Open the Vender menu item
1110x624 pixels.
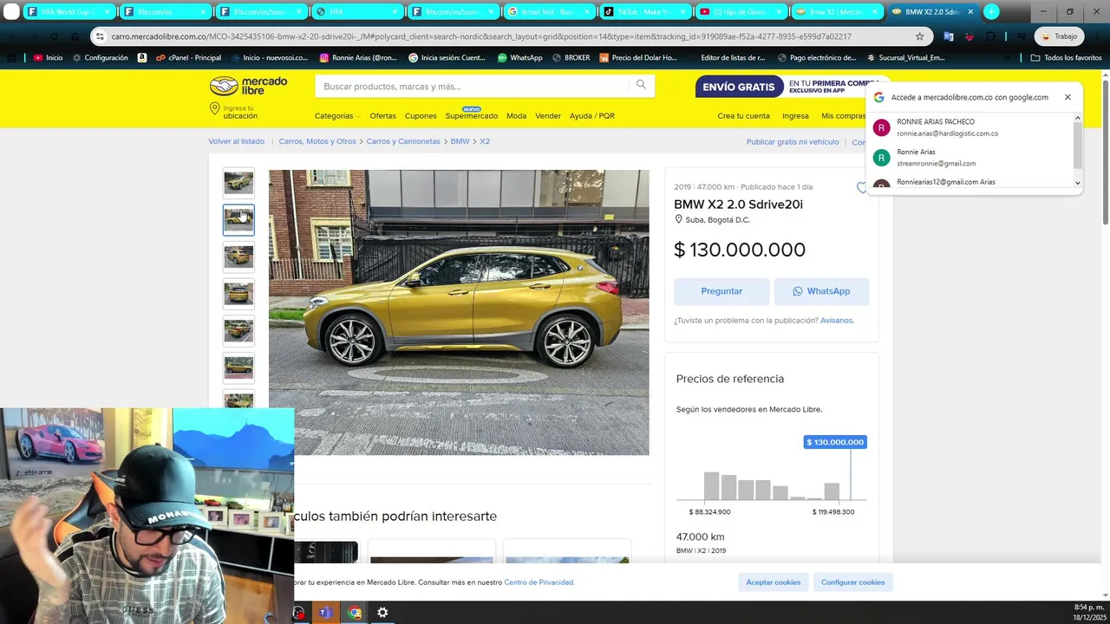[x=548, y=116]
